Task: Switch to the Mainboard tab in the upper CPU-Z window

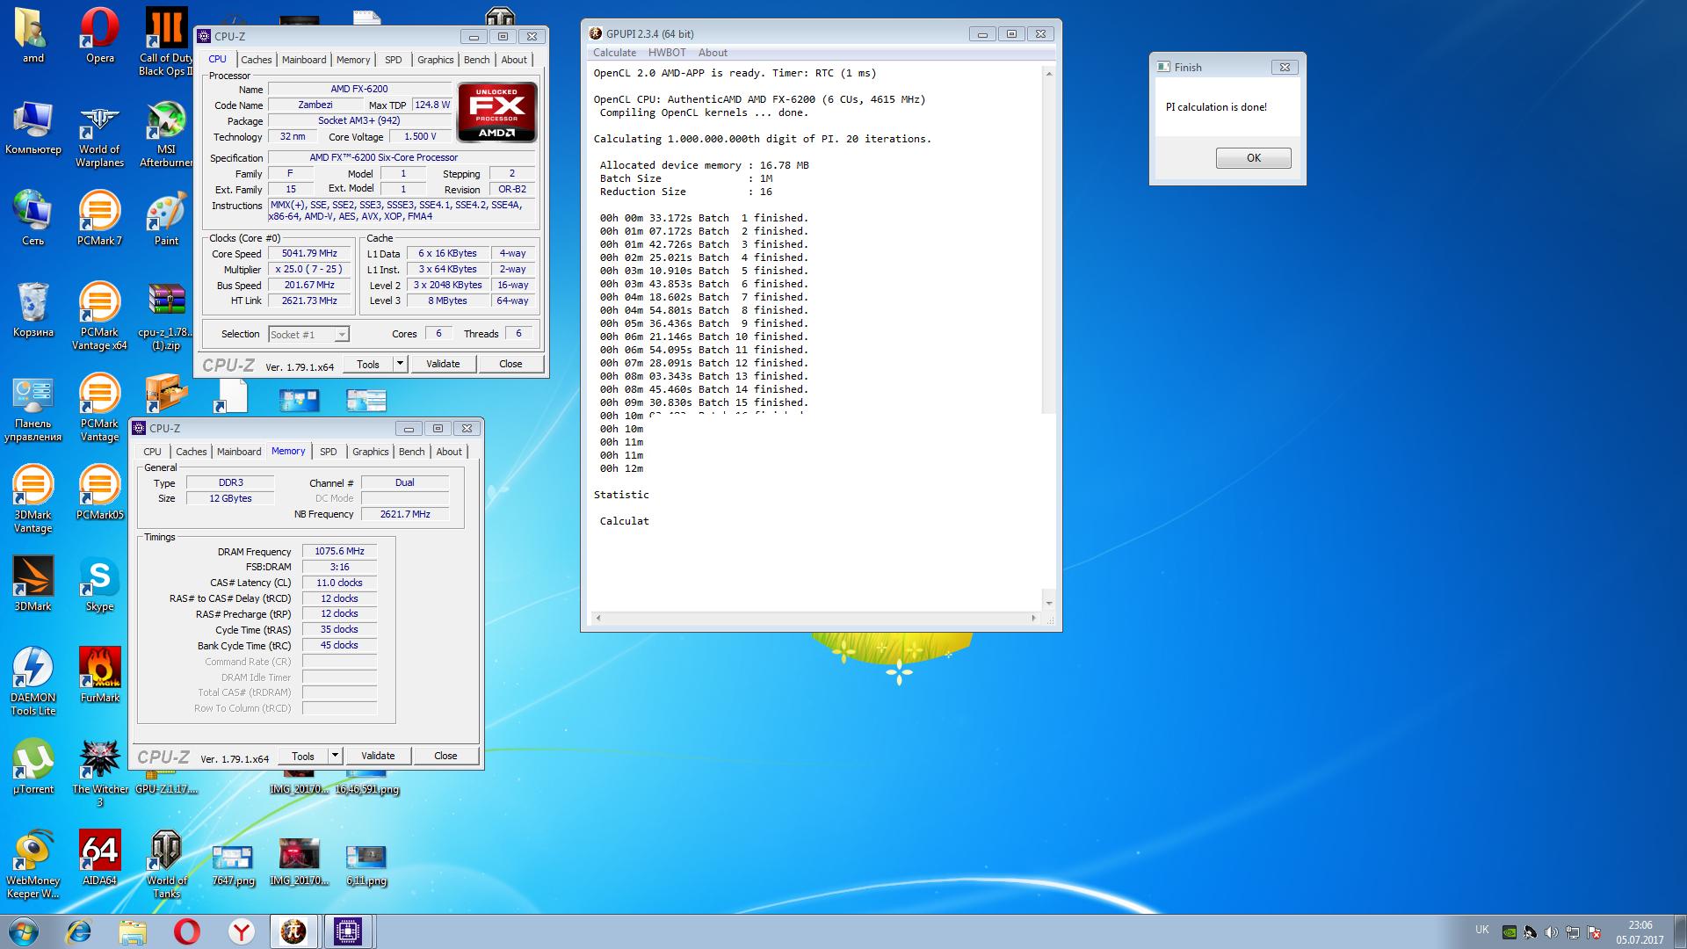Action: point(304,60)
